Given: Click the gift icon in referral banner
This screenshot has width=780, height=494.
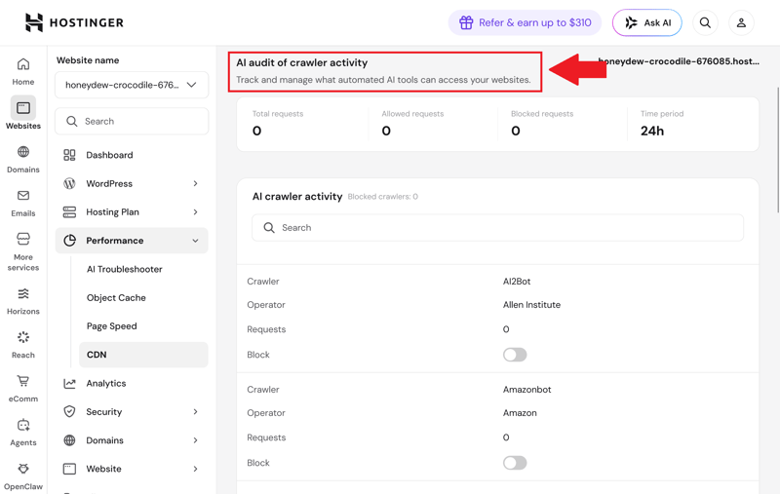Looking at the screenshot, I should [x=466, y=22].
